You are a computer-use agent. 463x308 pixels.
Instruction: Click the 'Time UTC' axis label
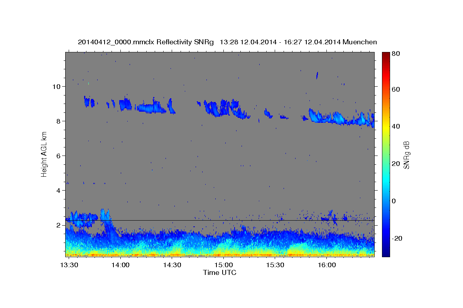(220, 273)
